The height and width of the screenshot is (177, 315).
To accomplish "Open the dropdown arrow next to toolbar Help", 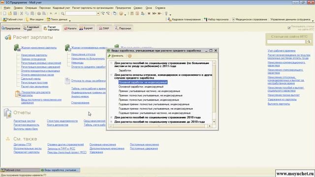I will click(x=125, y=14).
